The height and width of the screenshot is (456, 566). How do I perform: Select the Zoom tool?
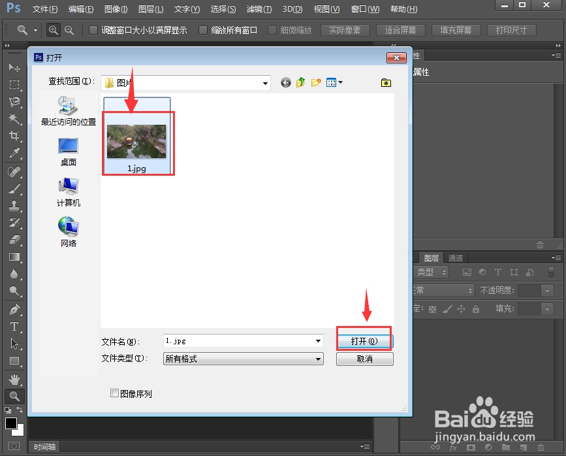click(14, 395)
